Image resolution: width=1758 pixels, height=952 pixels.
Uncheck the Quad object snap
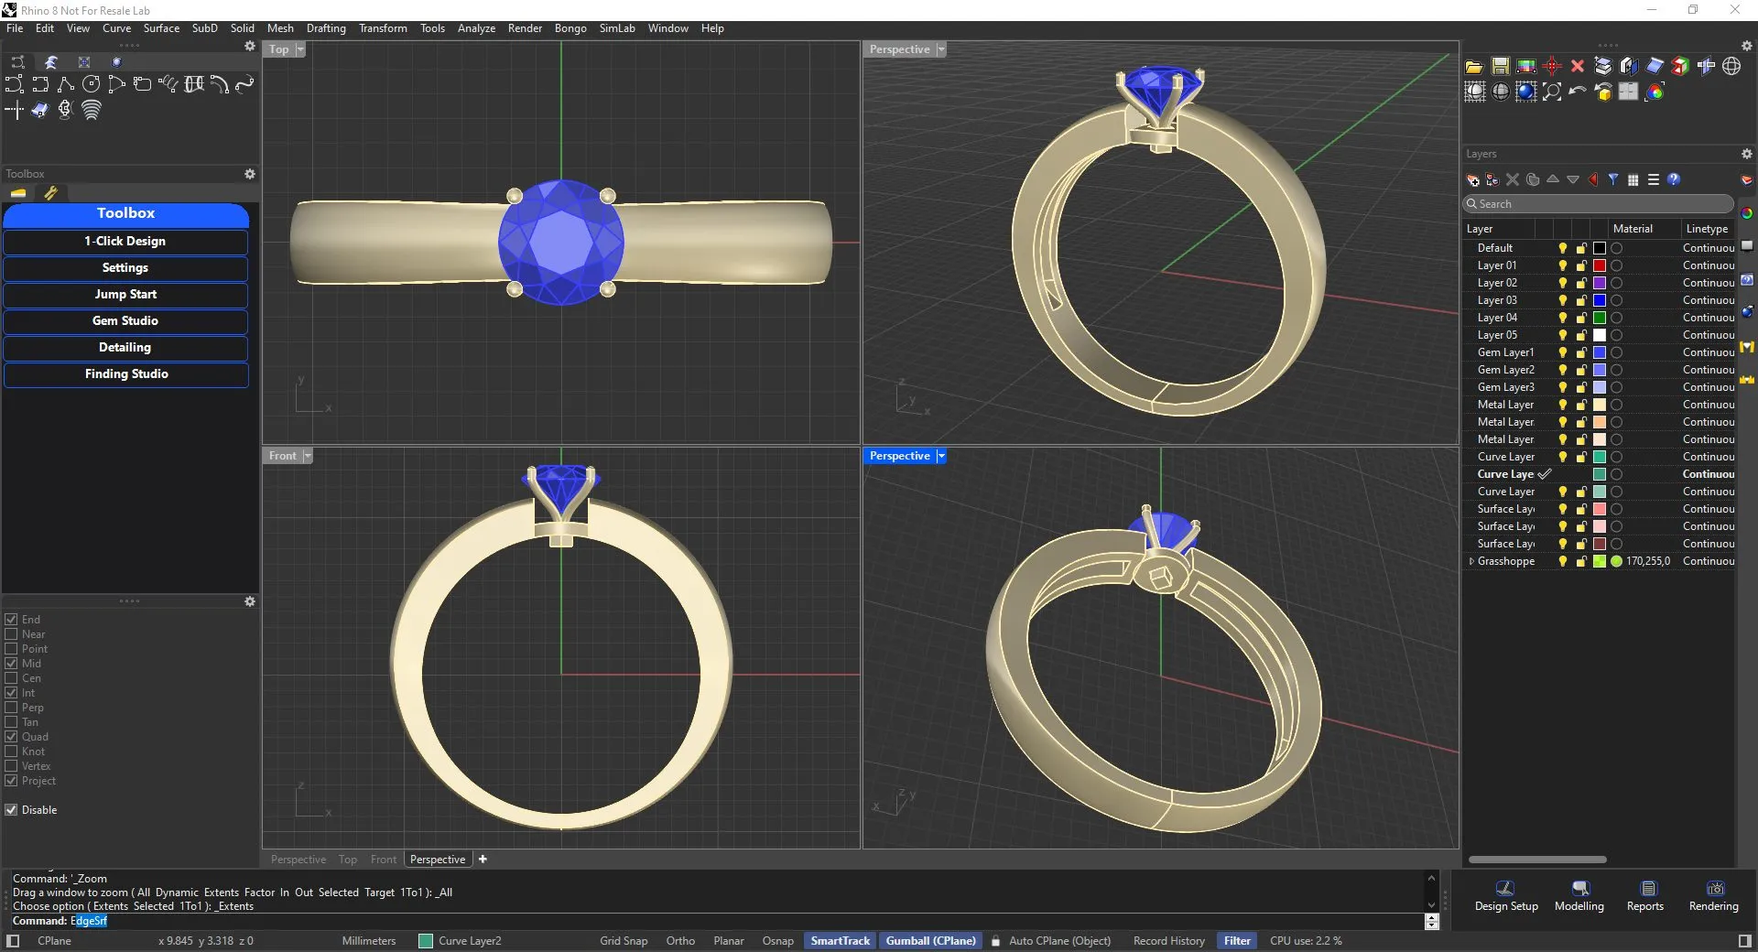12,737
